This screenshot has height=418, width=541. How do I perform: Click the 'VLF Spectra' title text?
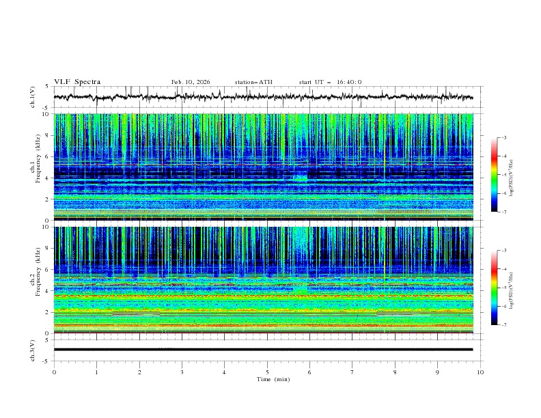(77, 82)
